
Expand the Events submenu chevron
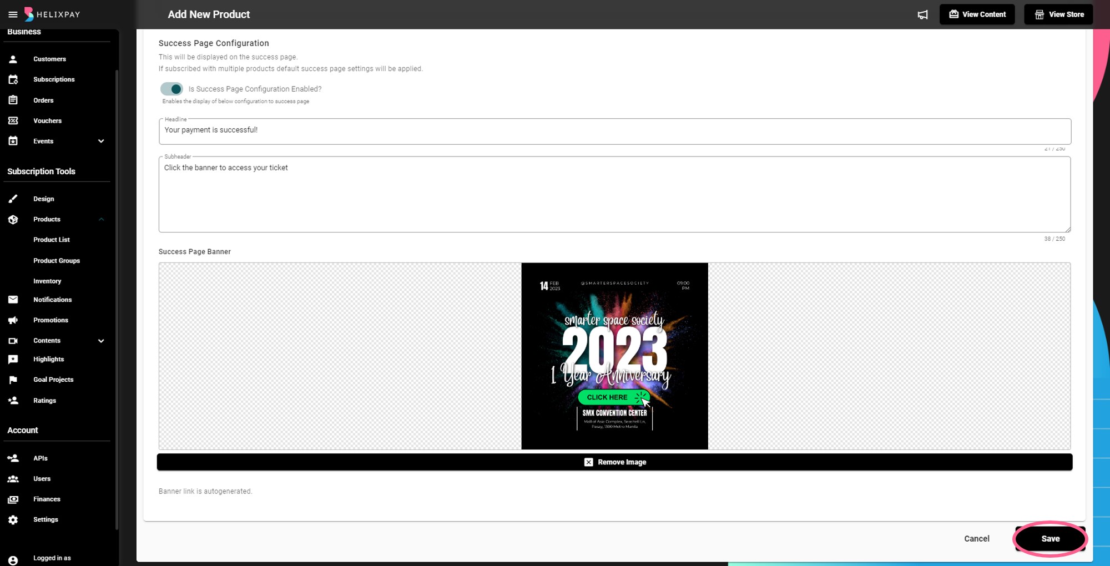[101, 141]
